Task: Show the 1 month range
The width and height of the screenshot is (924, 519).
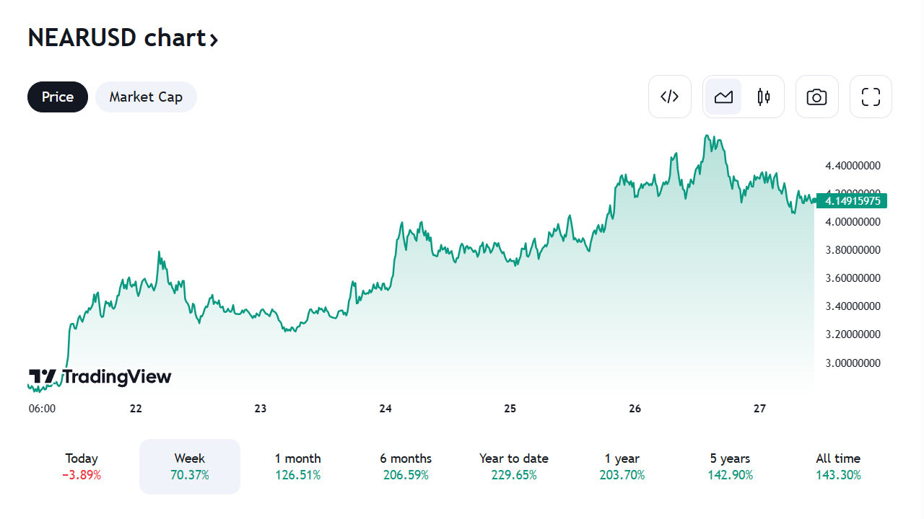Action: (297, 466)
